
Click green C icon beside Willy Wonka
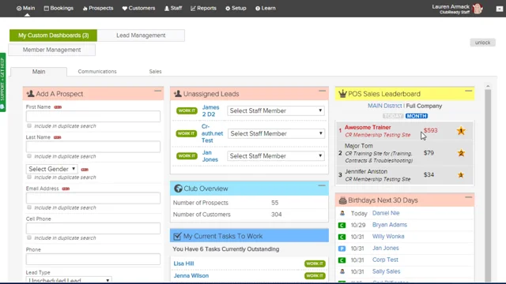click(x=342, y=237)
